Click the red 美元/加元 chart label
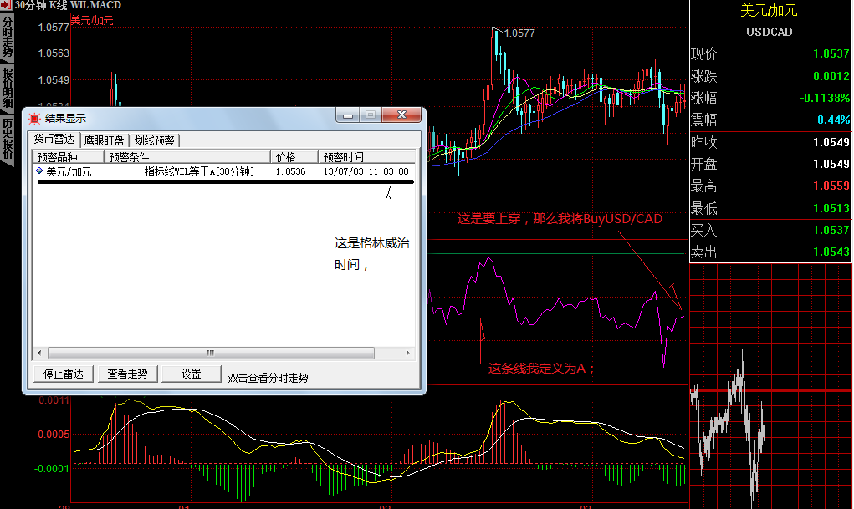854x509 pixels. coord(92,21)
